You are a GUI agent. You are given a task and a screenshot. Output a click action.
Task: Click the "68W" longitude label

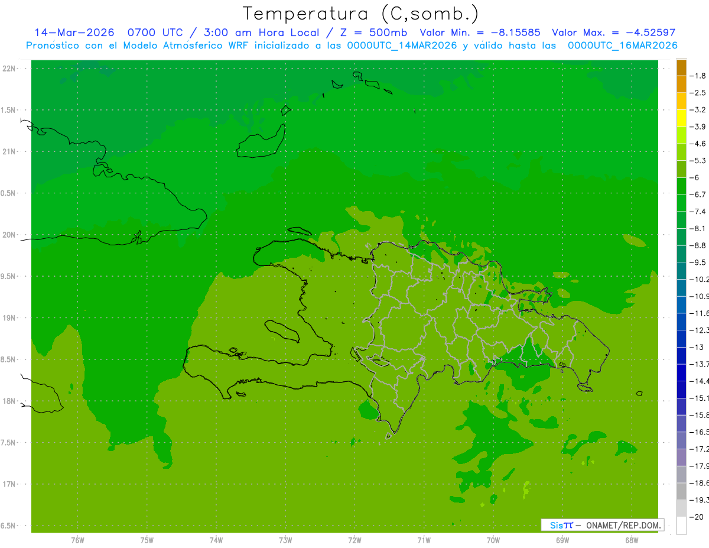[x=631, y=540]
